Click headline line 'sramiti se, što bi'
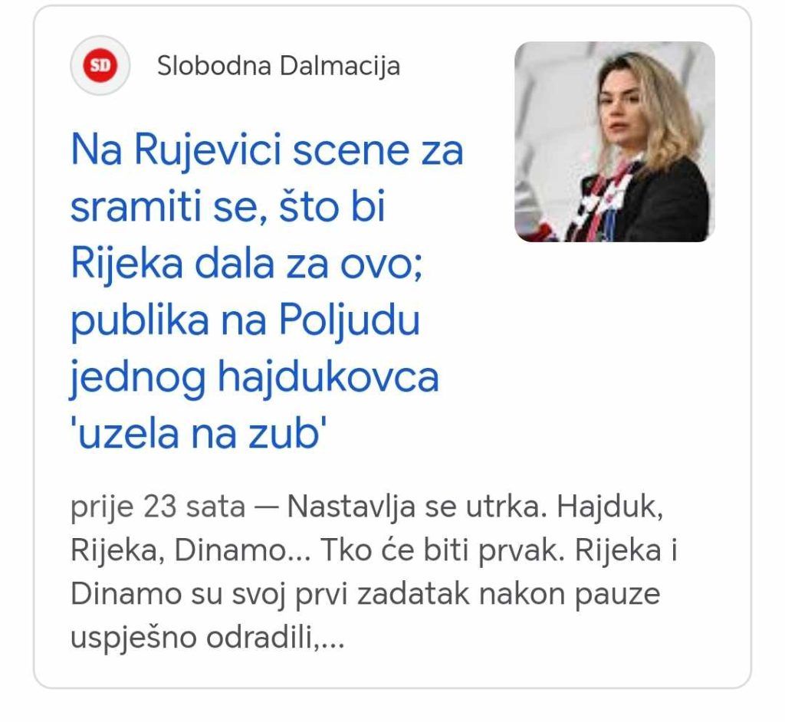785x722 pixels. (x=228, y=206)
